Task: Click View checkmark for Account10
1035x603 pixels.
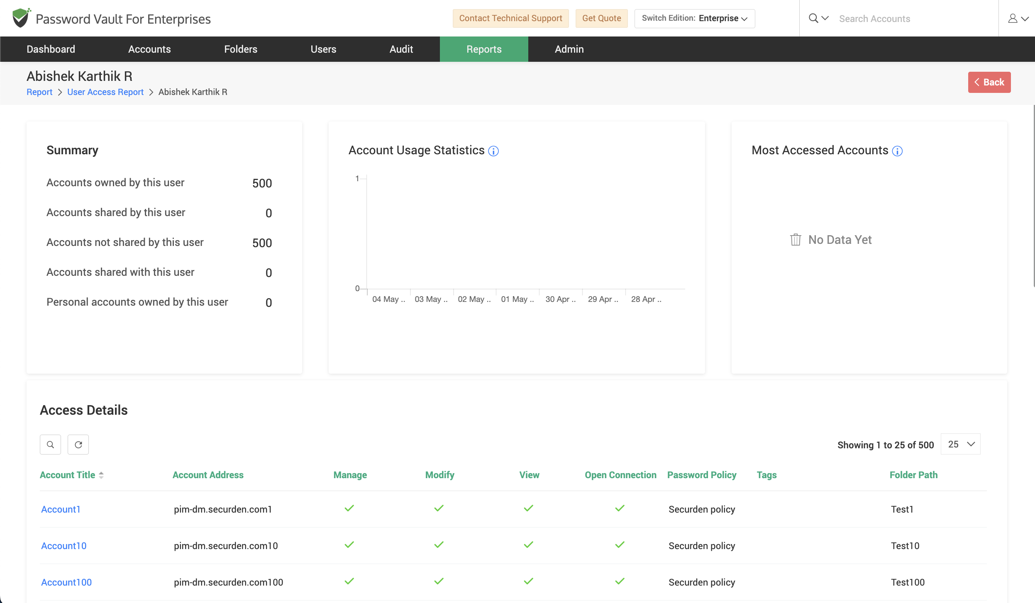Action: coord(529,545)
